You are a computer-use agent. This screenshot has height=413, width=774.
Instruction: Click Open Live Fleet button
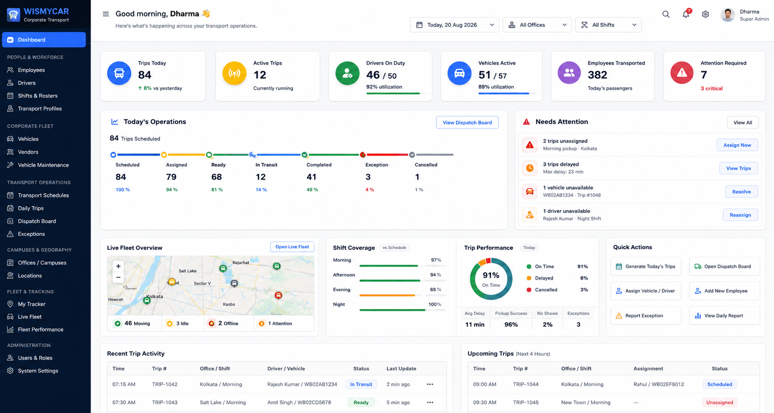click(x=292, y=247)
